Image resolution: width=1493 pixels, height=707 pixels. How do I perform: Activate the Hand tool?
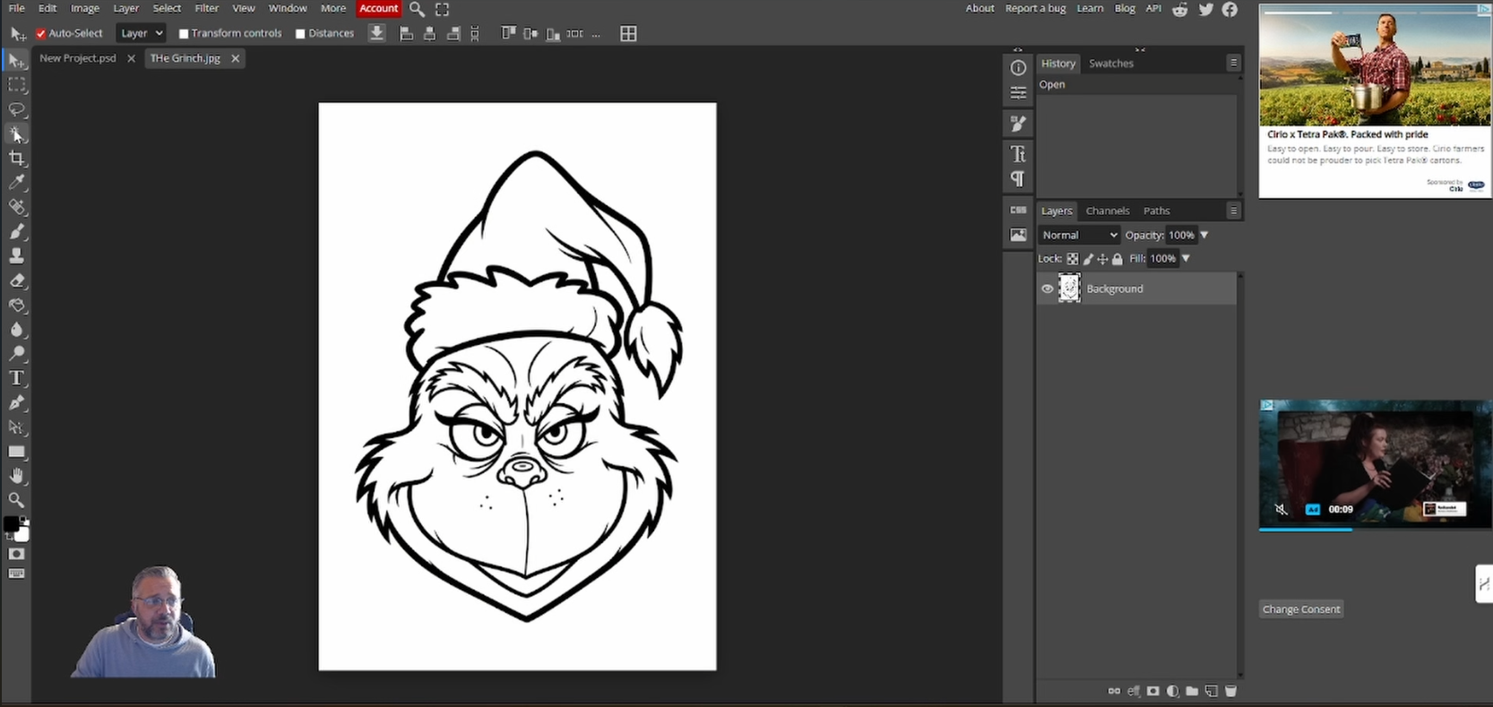click(x=17, y=476)
